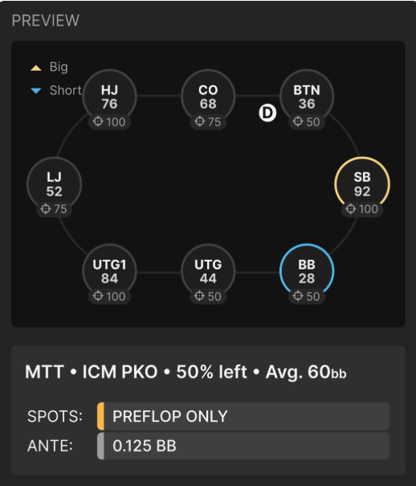Select the CO seat with 68 stack
The width and height of the screenshot is (416, 486).
pos(208,97)
